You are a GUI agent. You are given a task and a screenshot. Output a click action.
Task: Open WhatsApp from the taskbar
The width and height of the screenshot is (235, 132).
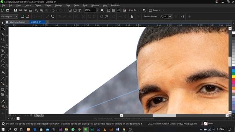pyautogui.click(x=73, y=129)
